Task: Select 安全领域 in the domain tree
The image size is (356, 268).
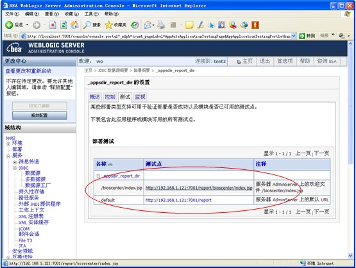Action: click(22, 251)
